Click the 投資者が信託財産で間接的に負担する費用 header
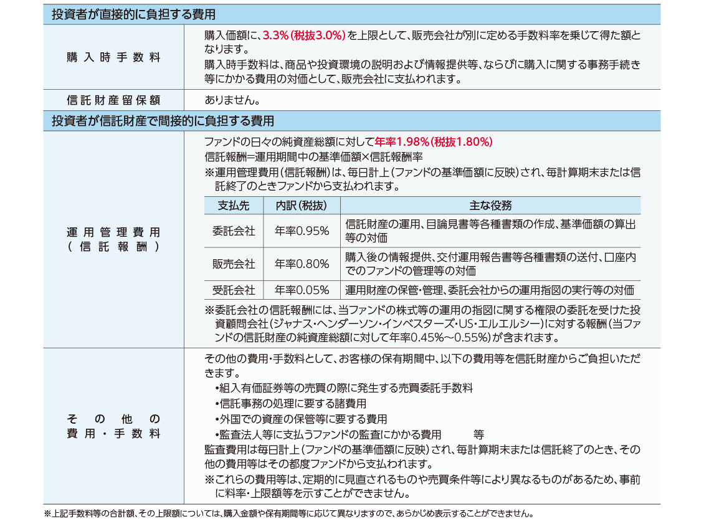This screenshot has height=524, width=704. coord(163,121)
